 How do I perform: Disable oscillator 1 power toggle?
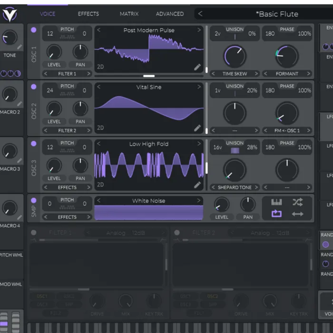coord(34,30)
